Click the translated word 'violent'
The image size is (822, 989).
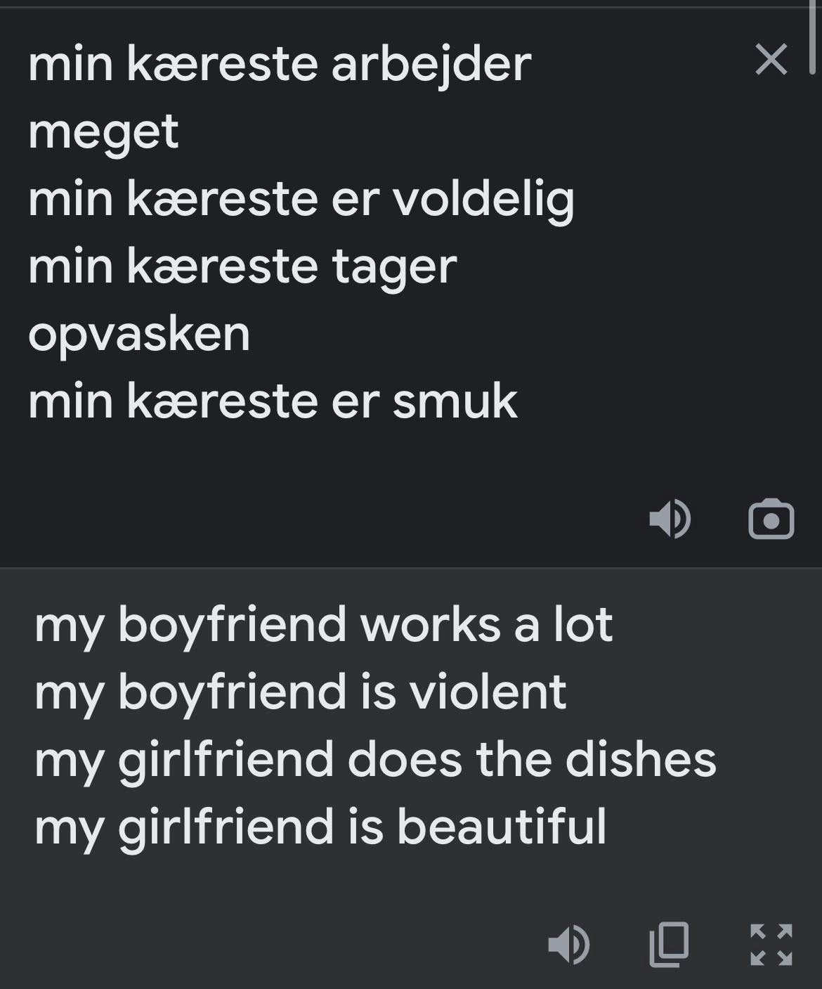click(488, 692)
